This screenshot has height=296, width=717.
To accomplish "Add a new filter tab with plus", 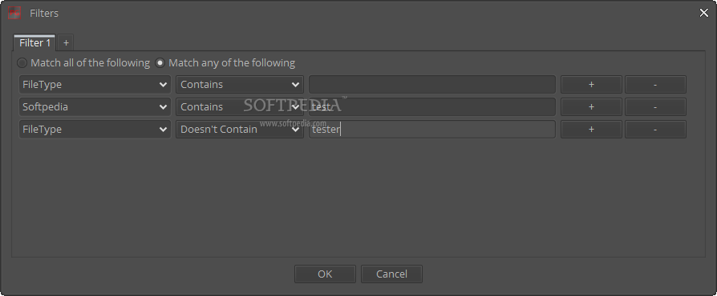I will [66, 43].
